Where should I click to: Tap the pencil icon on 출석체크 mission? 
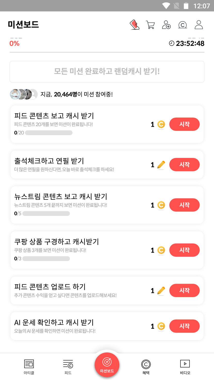click(x=161, y=165)
